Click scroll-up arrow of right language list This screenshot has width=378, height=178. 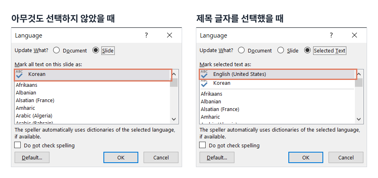pos(359,74)
